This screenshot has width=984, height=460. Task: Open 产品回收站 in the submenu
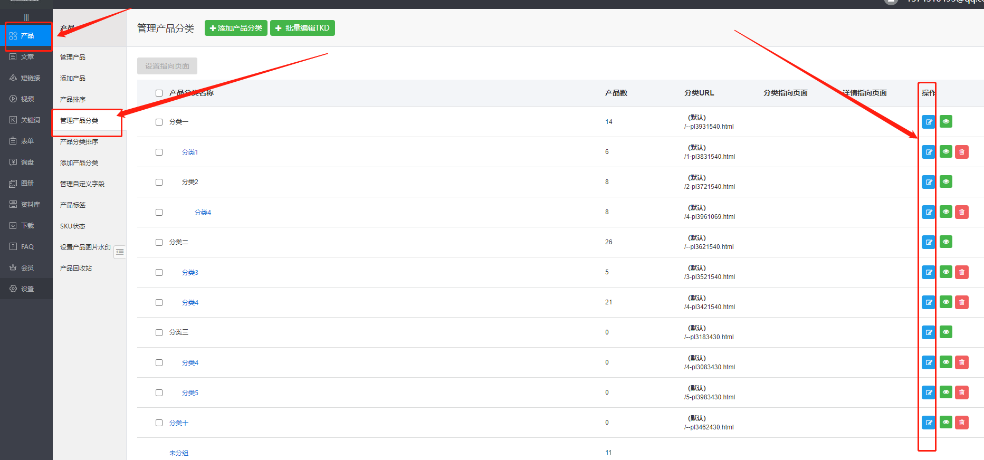point(76,268)
